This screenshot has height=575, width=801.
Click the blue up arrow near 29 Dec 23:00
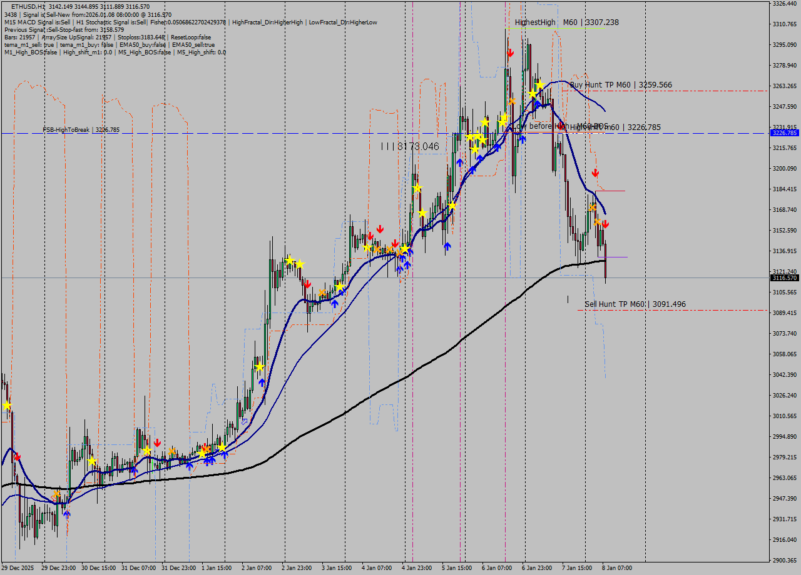click(x=66, y=514)
